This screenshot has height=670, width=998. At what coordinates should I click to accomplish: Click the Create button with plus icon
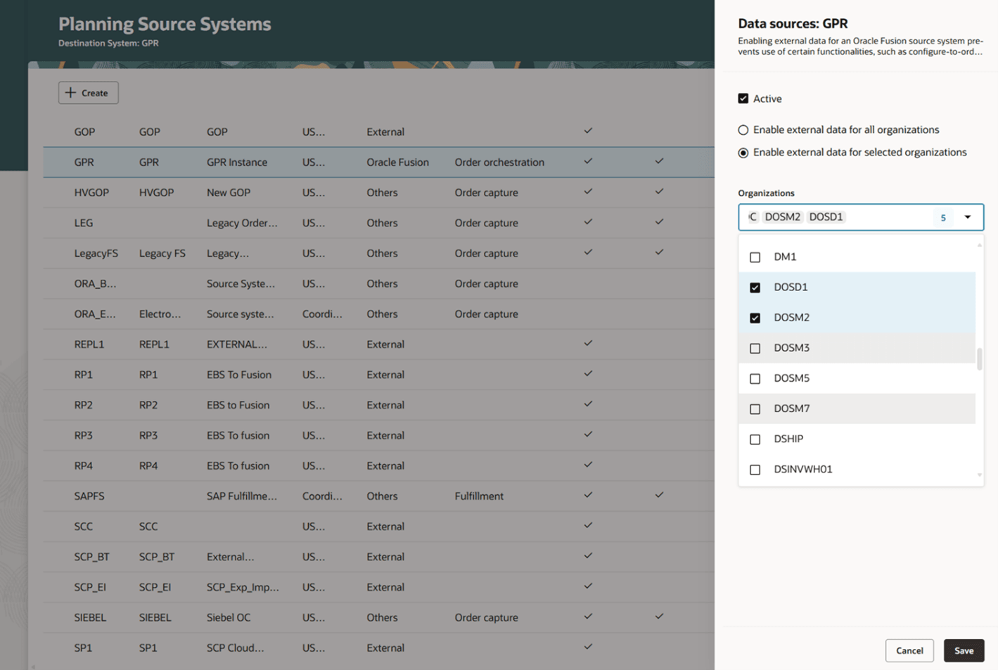point(87,92)
